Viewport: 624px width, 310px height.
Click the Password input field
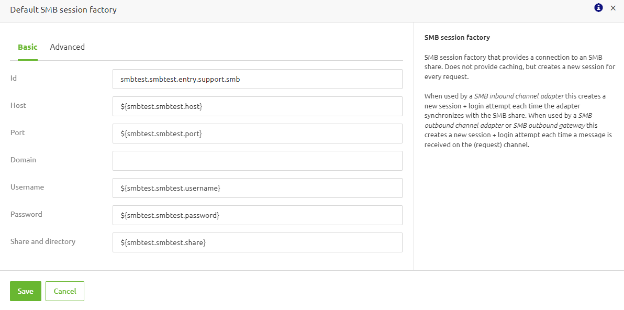coord(257,215)
